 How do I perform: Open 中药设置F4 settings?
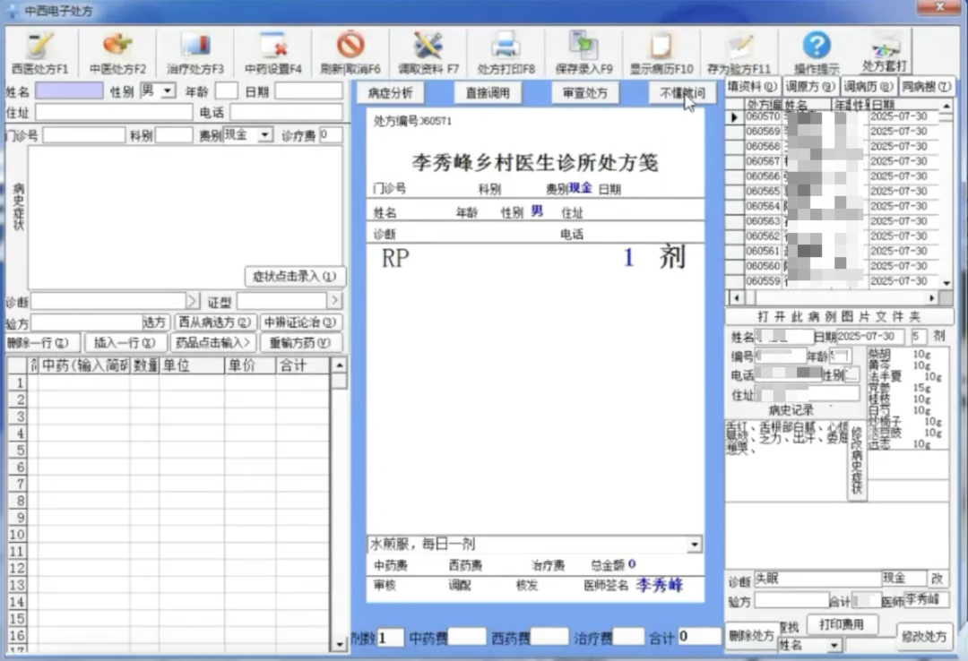pyautogui.click(x=272, y=53)
